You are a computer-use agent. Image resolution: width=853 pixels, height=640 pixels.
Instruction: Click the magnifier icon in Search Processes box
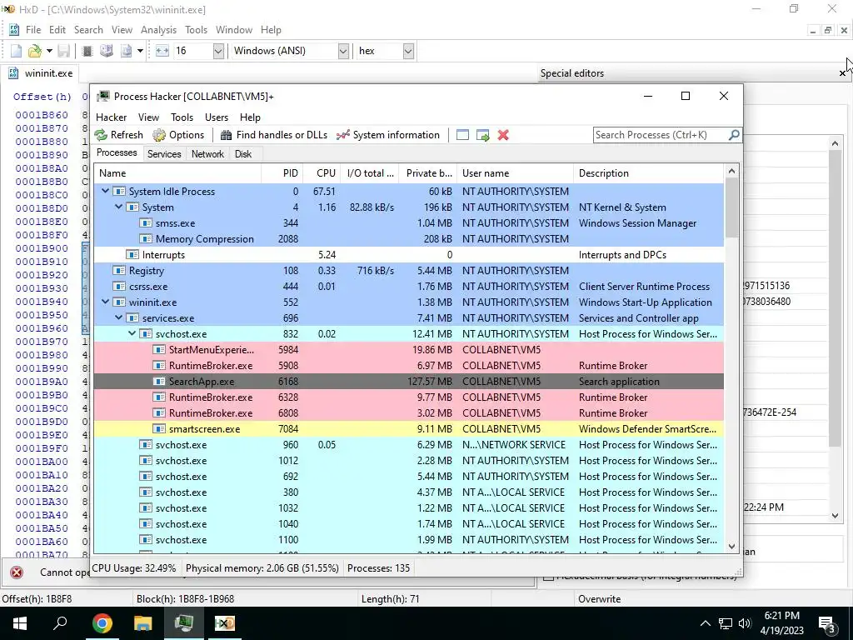pyautogui.click(x=733, y=134)
